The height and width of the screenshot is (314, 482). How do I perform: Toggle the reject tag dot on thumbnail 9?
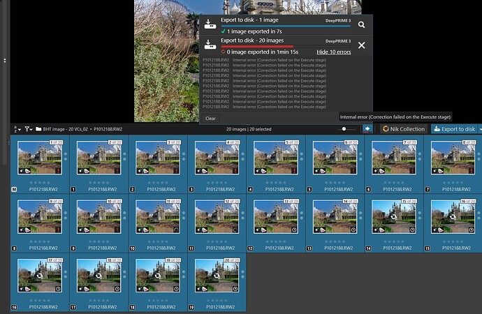65,218
